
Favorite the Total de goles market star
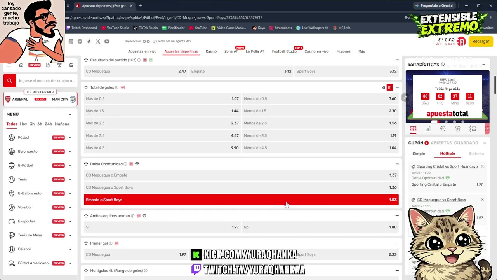click(86, 87)
